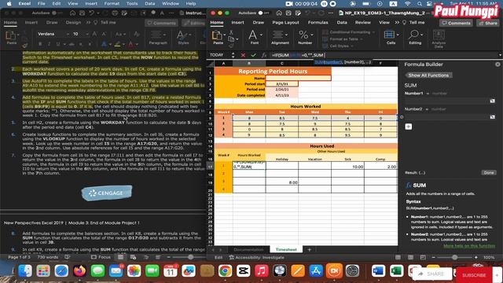Image resolution: width=503 pixels, height=283 pixels.
Task: Open the Number format group in Excel
Action: pyautogui.click(x=305, y=37)
